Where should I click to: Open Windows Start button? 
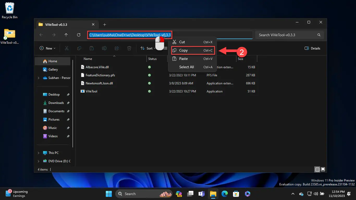click(109, 194)
